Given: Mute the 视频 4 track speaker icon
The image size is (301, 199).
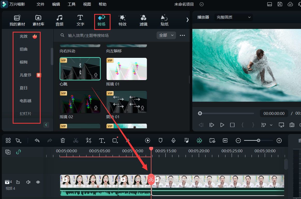Looking at the screenshot, I should pos(28,182).
